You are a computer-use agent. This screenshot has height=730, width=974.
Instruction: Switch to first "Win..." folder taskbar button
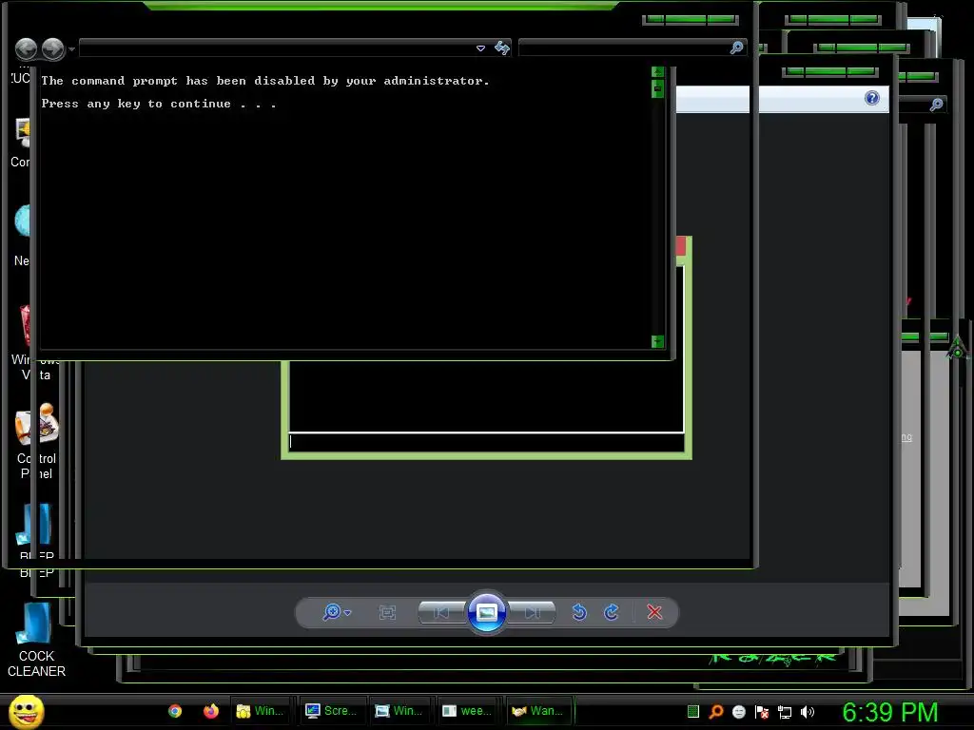(261, 711)
